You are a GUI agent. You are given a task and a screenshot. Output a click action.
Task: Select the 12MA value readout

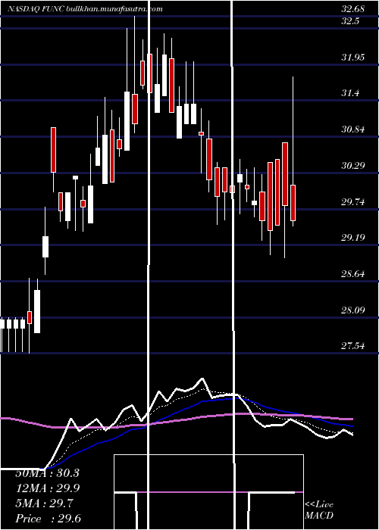[x=47, y=488]
